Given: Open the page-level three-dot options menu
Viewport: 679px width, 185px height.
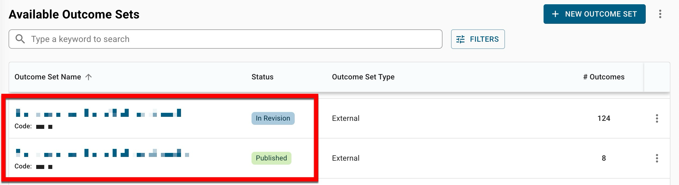Looking at the screenshot, I should [x=660, y=14].
